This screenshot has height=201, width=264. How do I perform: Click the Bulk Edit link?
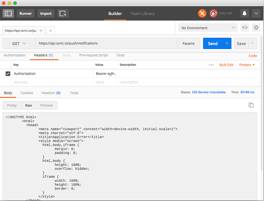[226, 65]
